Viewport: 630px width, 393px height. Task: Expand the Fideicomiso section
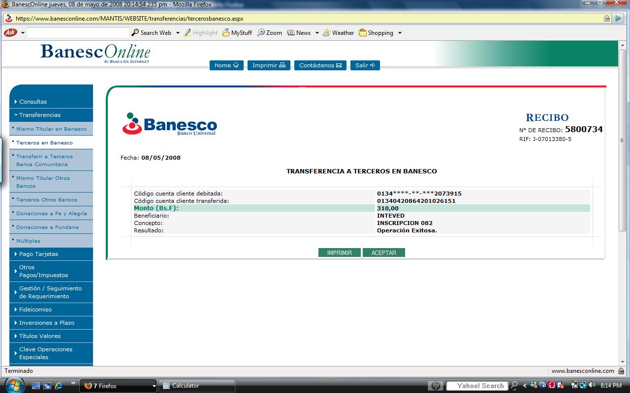click(51, 309)
